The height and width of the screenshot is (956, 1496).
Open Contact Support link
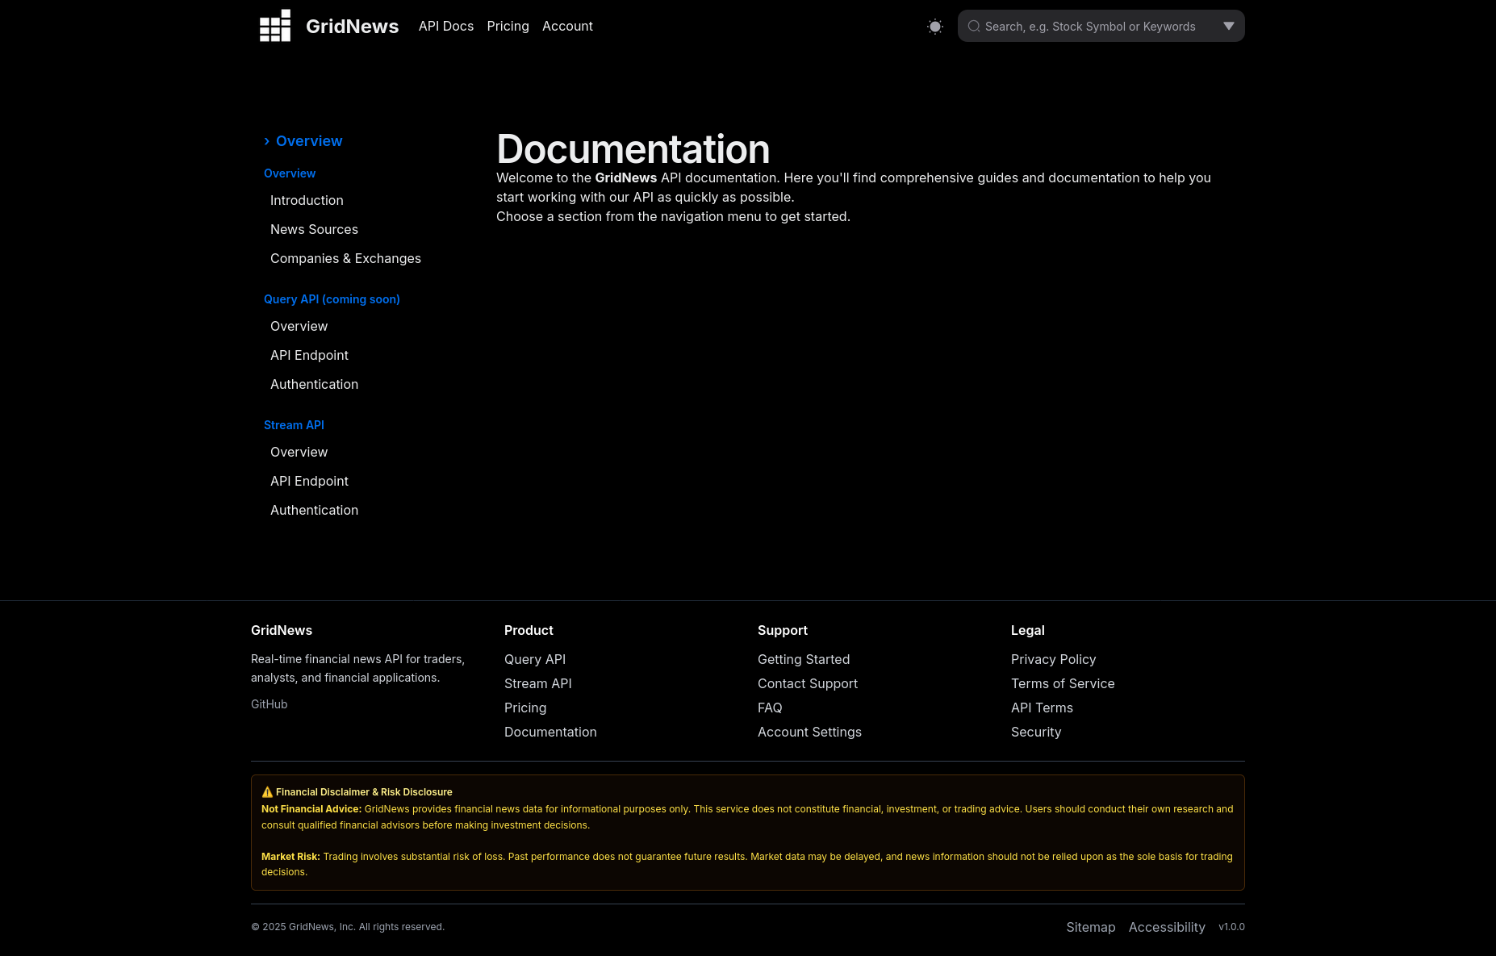pyautogui.click(x=808, y=683)
